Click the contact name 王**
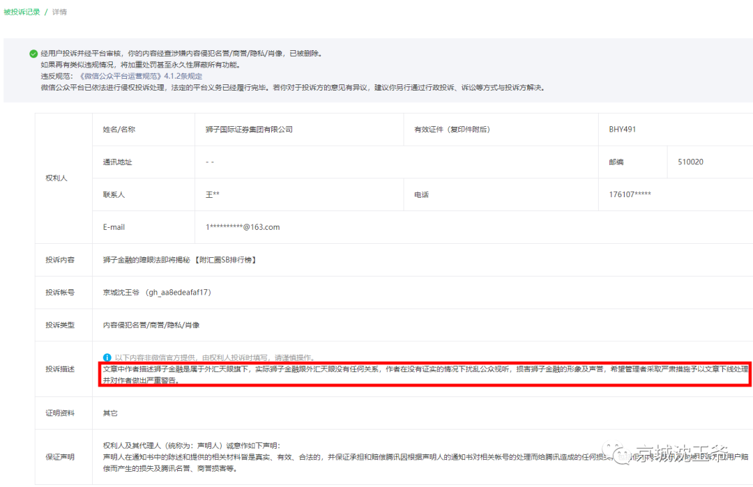This screenshot has width=753, height=487. coord(213,195)
